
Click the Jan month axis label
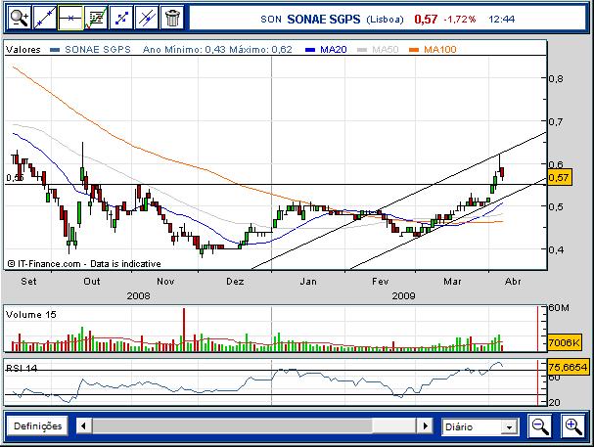(308, 282)
